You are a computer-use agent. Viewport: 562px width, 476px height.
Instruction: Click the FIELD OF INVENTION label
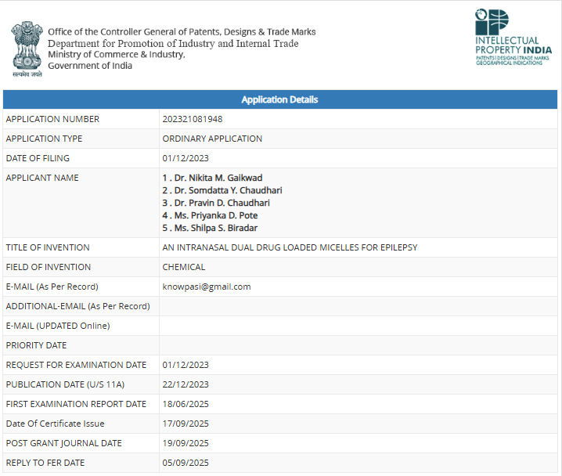(49, 267)
